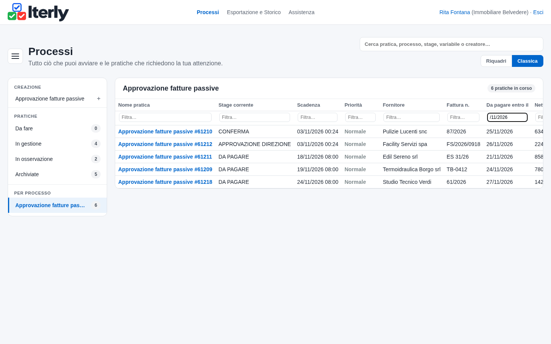The width and height of the screenshot is (551, 344).
Task: Sort by Stage corrente column header
Action: (x=236, y=105)
